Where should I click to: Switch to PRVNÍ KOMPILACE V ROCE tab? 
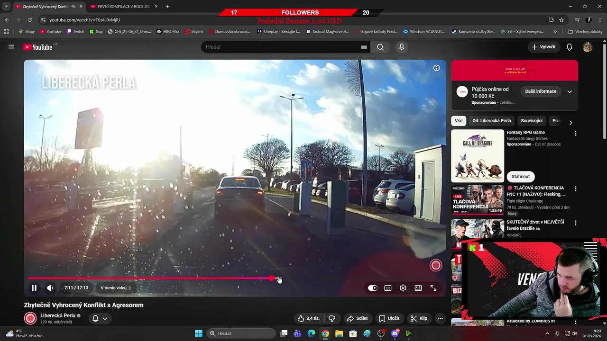click(x=124, y=7)
